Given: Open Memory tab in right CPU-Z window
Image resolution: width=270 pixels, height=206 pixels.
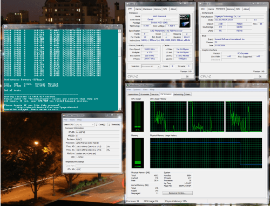Looking at the screenshot, I should coord(231,9).
